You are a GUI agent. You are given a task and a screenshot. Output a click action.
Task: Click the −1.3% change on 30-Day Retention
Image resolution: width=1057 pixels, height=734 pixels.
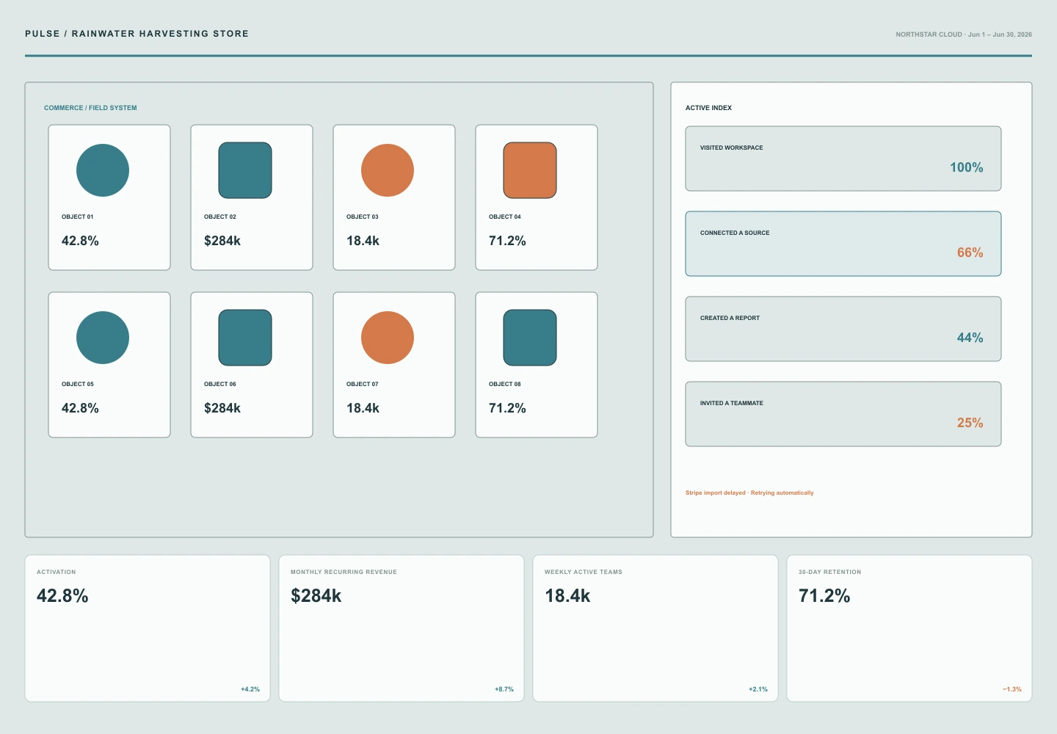tap(1012, 689)
